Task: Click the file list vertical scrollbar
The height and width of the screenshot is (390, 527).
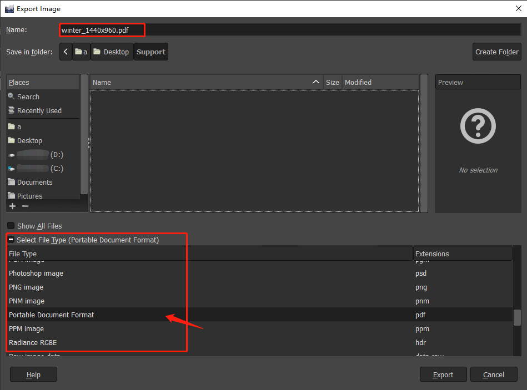Action: tap(424, 143)
